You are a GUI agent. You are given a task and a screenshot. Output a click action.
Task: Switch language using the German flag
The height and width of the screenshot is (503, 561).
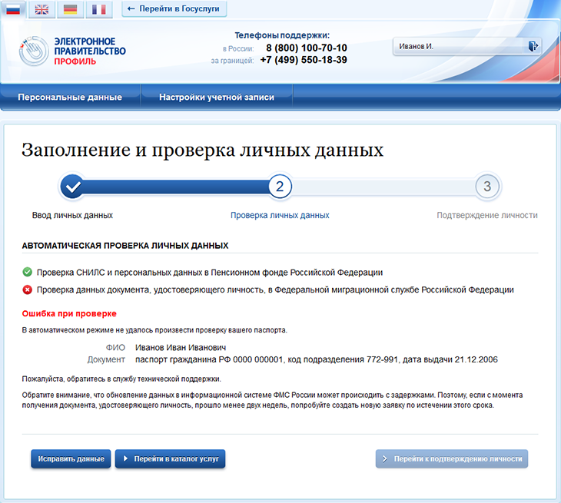click(70, 9)
